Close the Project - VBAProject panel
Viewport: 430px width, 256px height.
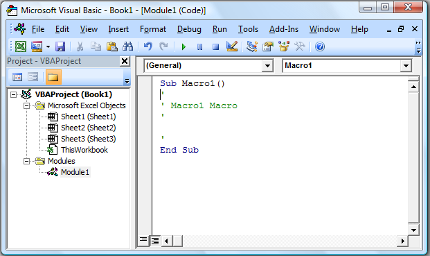[125, 61]
